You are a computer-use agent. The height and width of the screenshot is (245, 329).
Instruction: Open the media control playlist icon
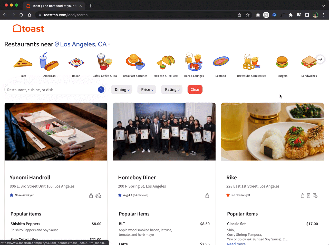click(x=299, y=15)
